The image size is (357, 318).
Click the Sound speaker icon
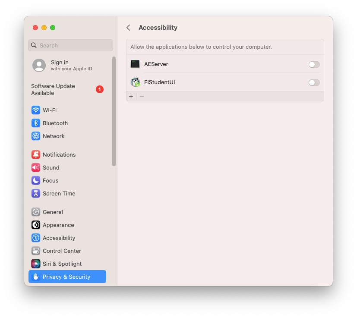[x=36, y=167]
